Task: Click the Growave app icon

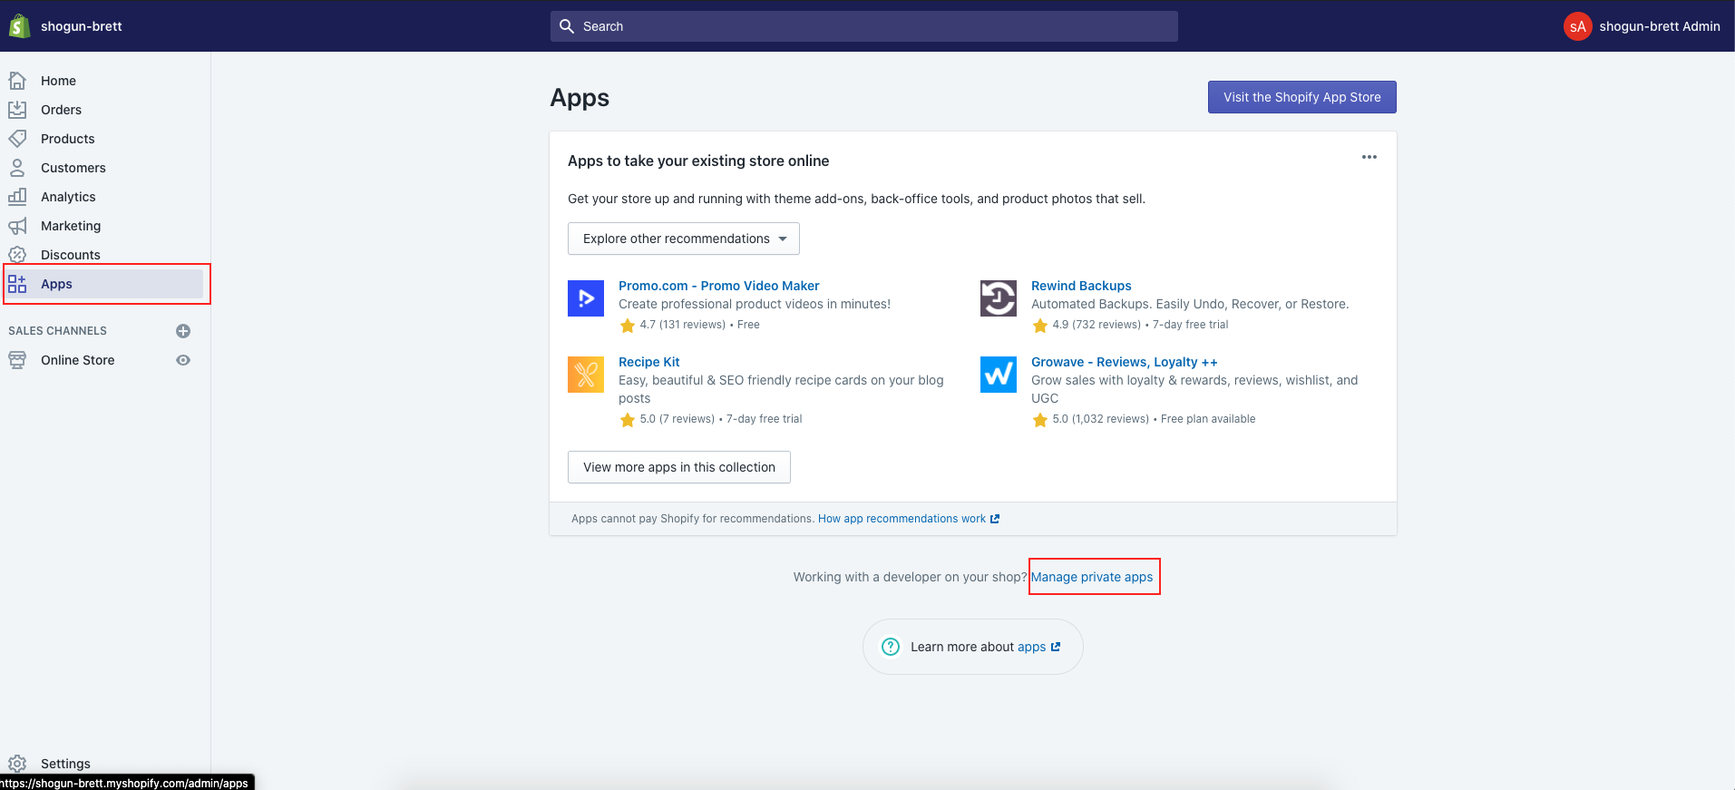Action: point(999,375)
